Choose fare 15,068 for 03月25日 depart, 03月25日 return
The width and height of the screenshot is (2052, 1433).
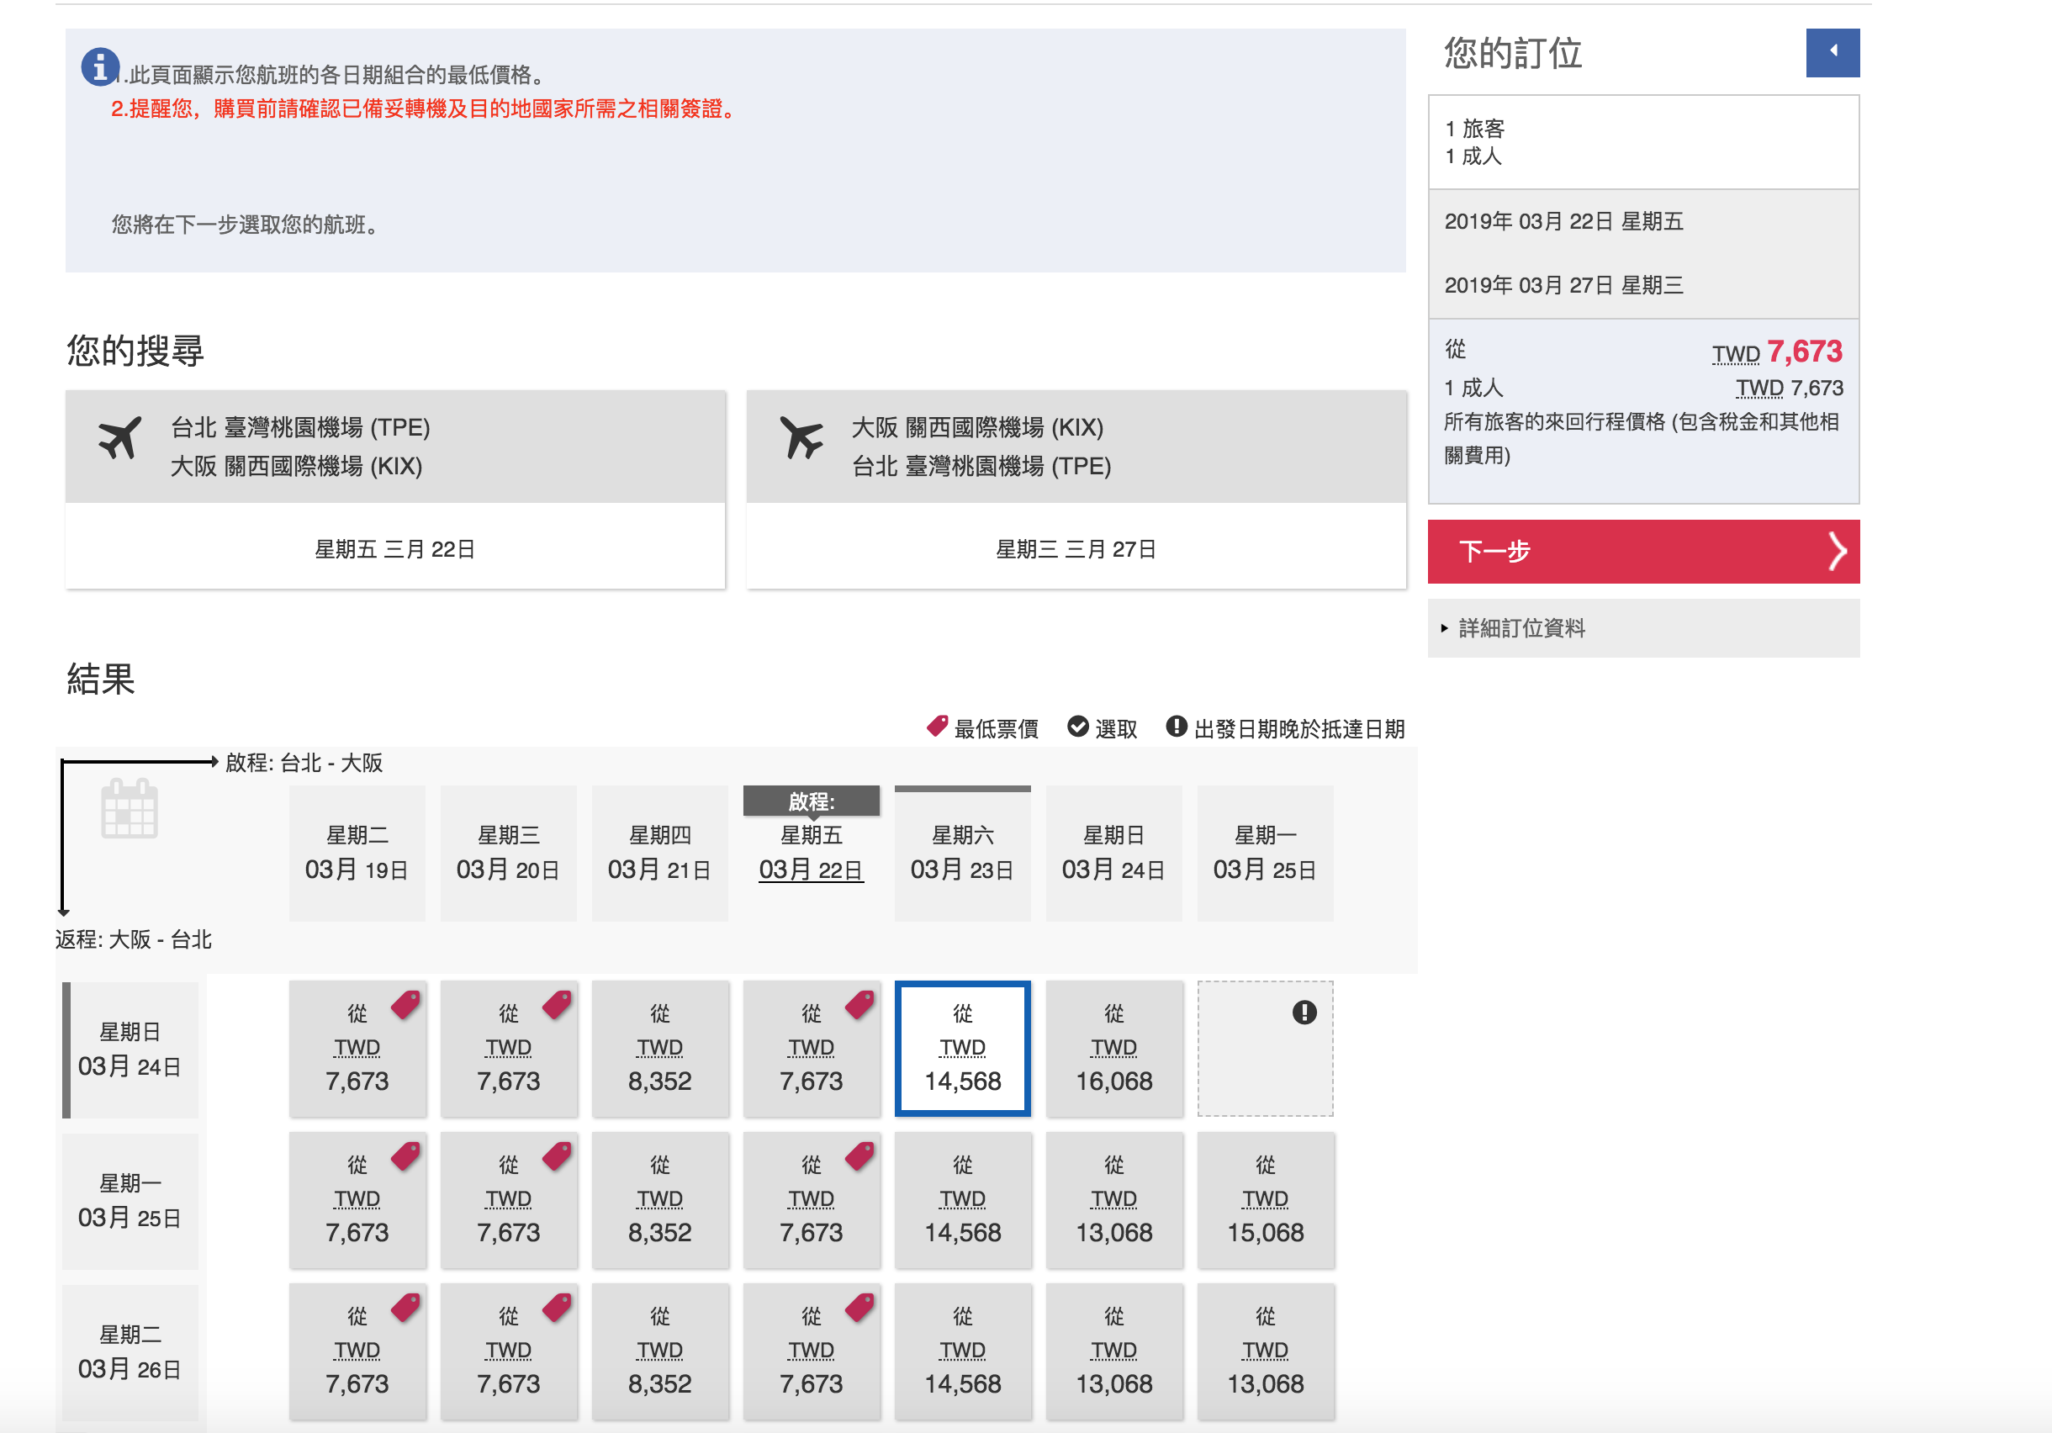[x=1265, y=1201]
